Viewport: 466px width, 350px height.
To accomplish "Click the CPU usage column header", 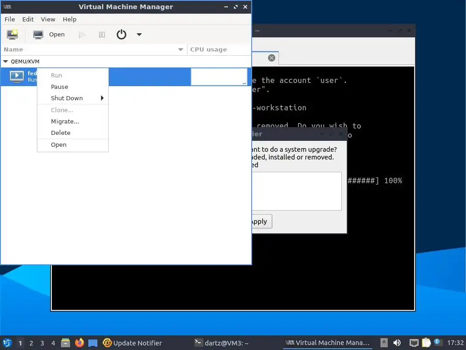I will [x=219, y=49].
